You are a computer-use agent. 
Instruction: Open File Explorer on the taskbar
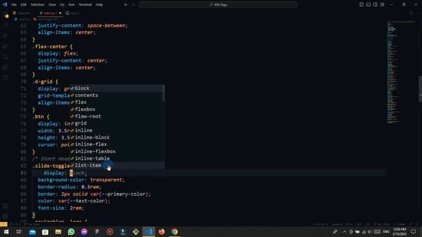pos(58,232)
